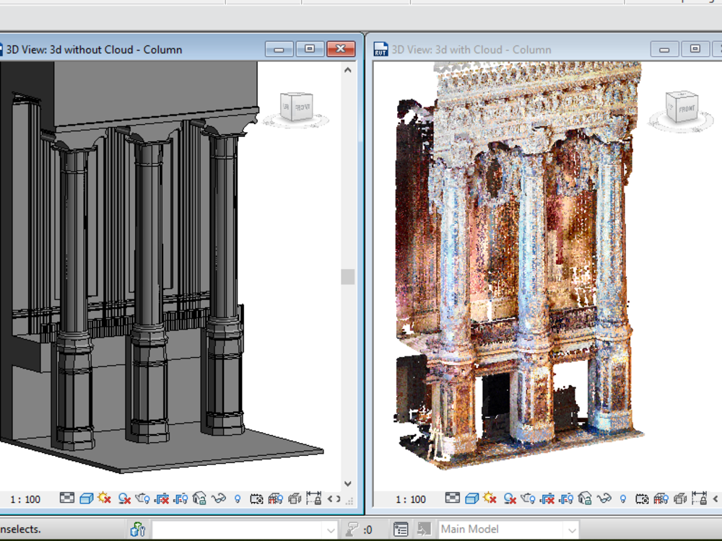Click vertical scrollbar up arrow in '3d without Cloud' view
Screen dimensions: 722x541
pyautogui.click(x=348, y=71)
